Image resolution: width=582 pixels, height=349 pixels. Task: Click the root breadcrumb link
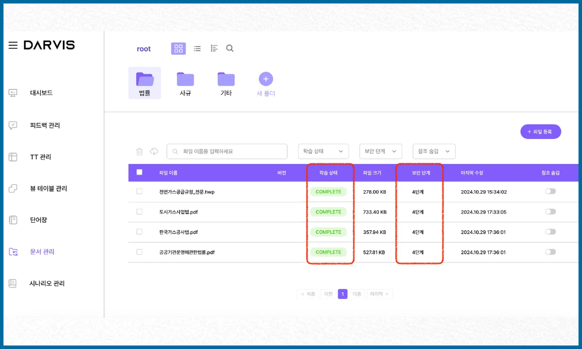pyautogui.click(x=144, y=49)
